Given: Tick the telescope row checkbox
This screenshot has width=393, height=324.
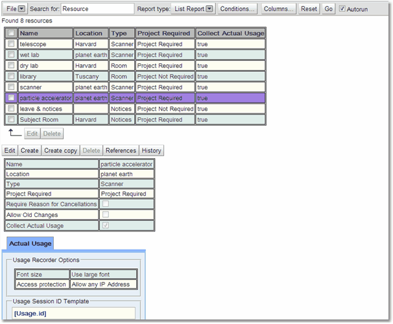Looking at the screenshot, I should (11, 44).
